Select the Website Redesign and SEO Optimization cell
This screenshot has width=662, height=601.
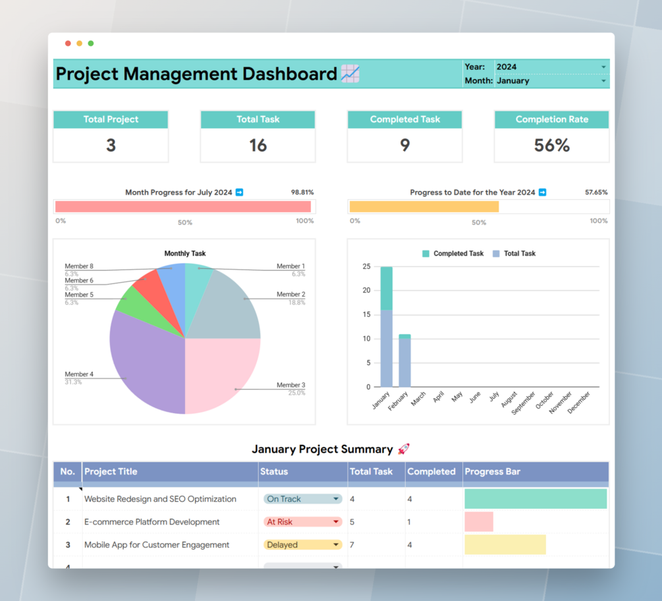tap(170, 499)
